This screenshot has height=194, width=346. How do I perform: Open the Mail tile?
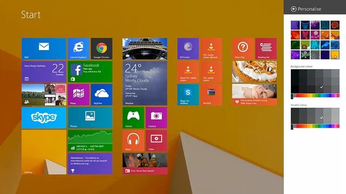coord(44,48)
